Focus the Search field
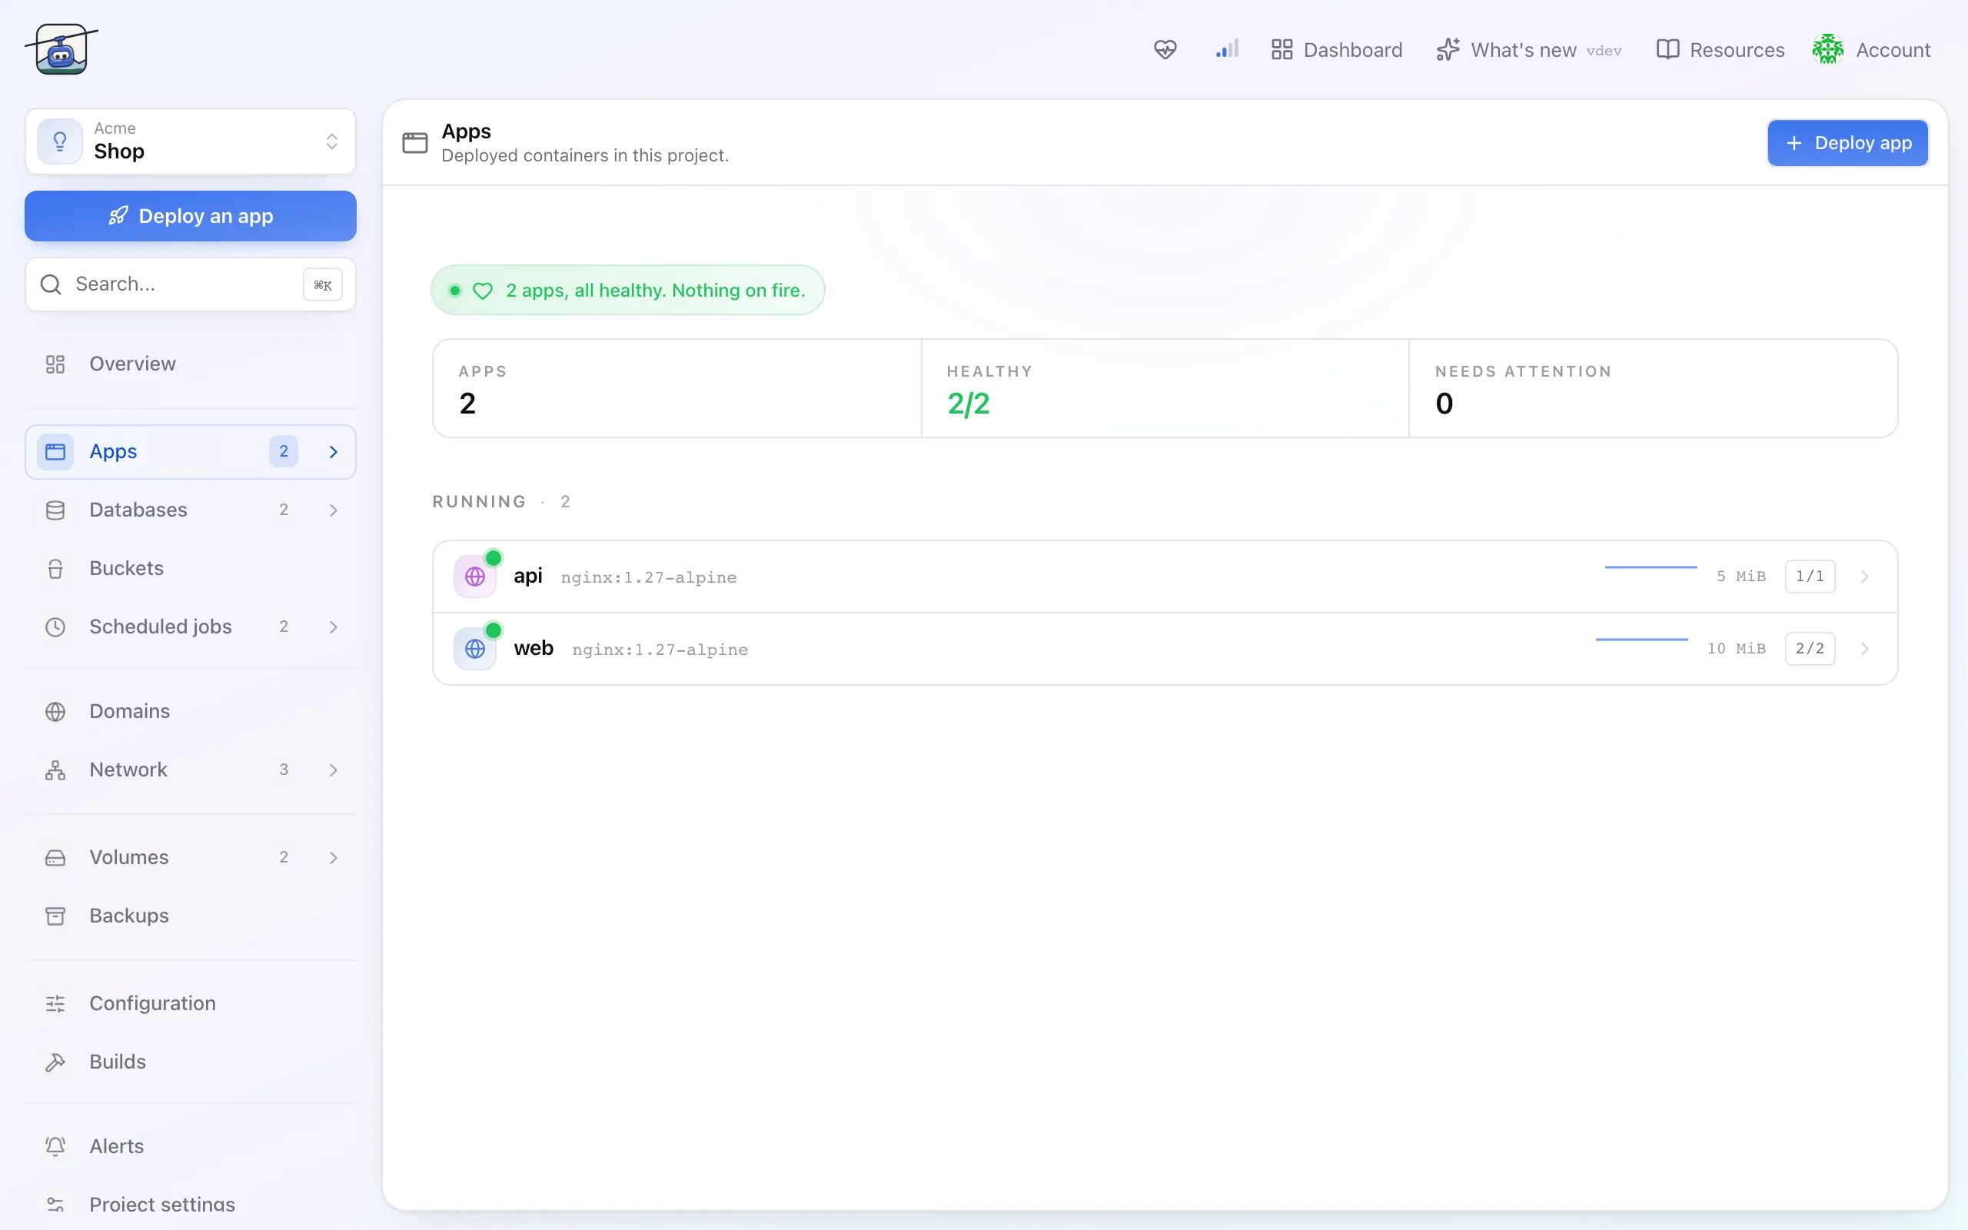The height and width of the screenshot is (1230, 1968). (191, 284)
